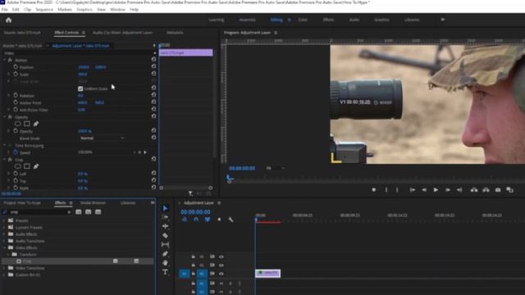Click Go to In button

(412, 189)
